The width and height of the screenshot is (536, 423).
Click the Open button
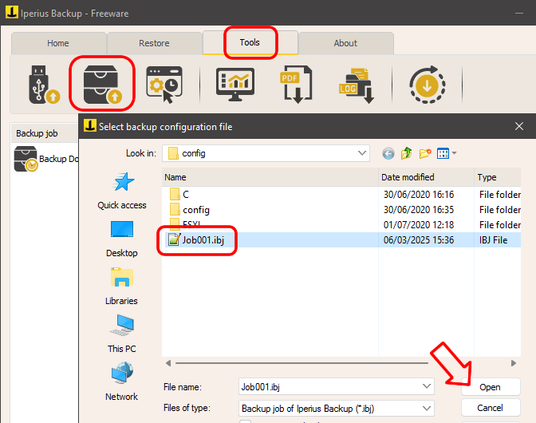[x=491, y=387]
